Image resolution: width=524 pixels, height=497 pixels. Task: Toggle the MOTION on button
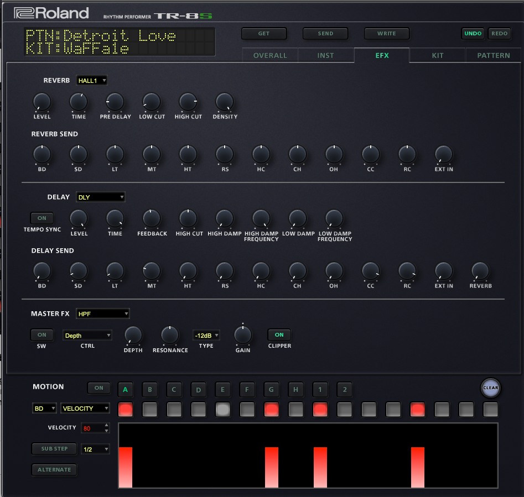pos(98,388)
